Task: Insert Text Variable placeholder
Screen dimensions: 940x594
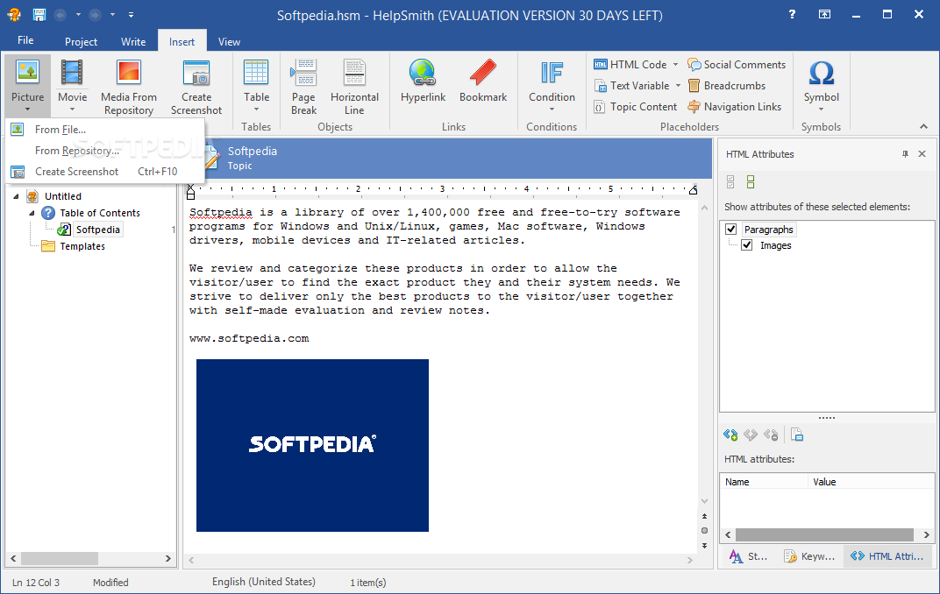Action: 632,86
